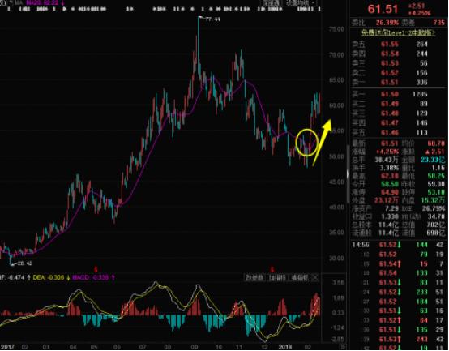Click the 加指标 add indicator button
449x351 pixels.
tap(277, 278)
